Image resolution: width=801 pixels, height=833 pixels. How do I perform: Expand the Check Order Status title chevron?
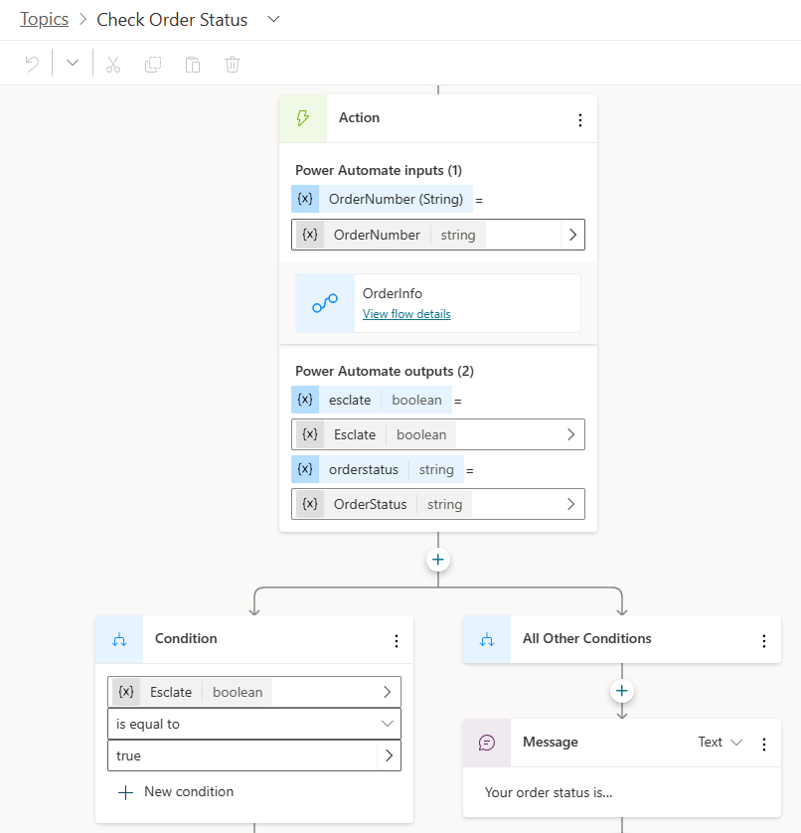[273, 19]
